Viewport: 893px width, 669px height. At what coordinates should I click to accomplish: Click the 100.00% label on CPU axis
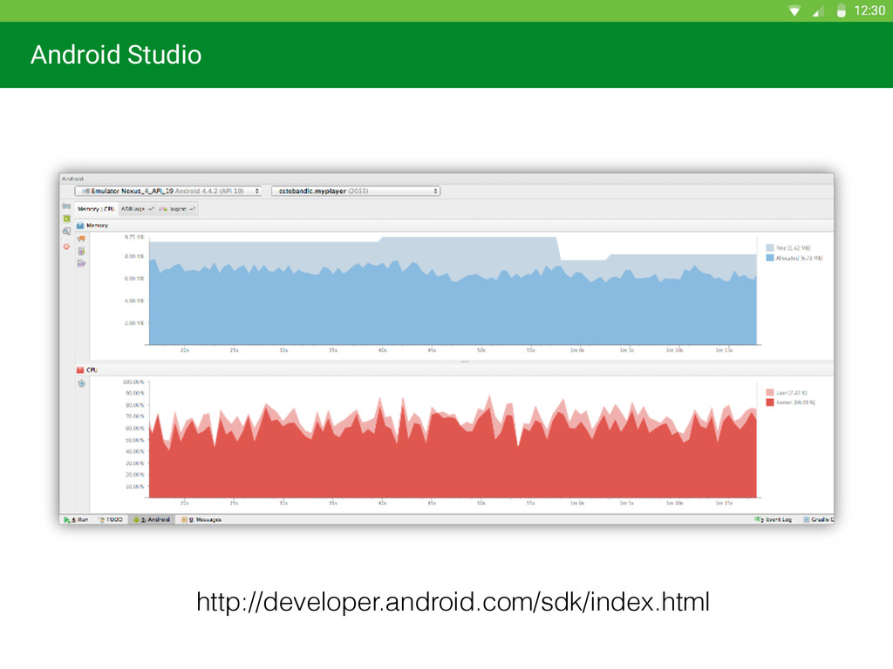(x=133, y=382)
